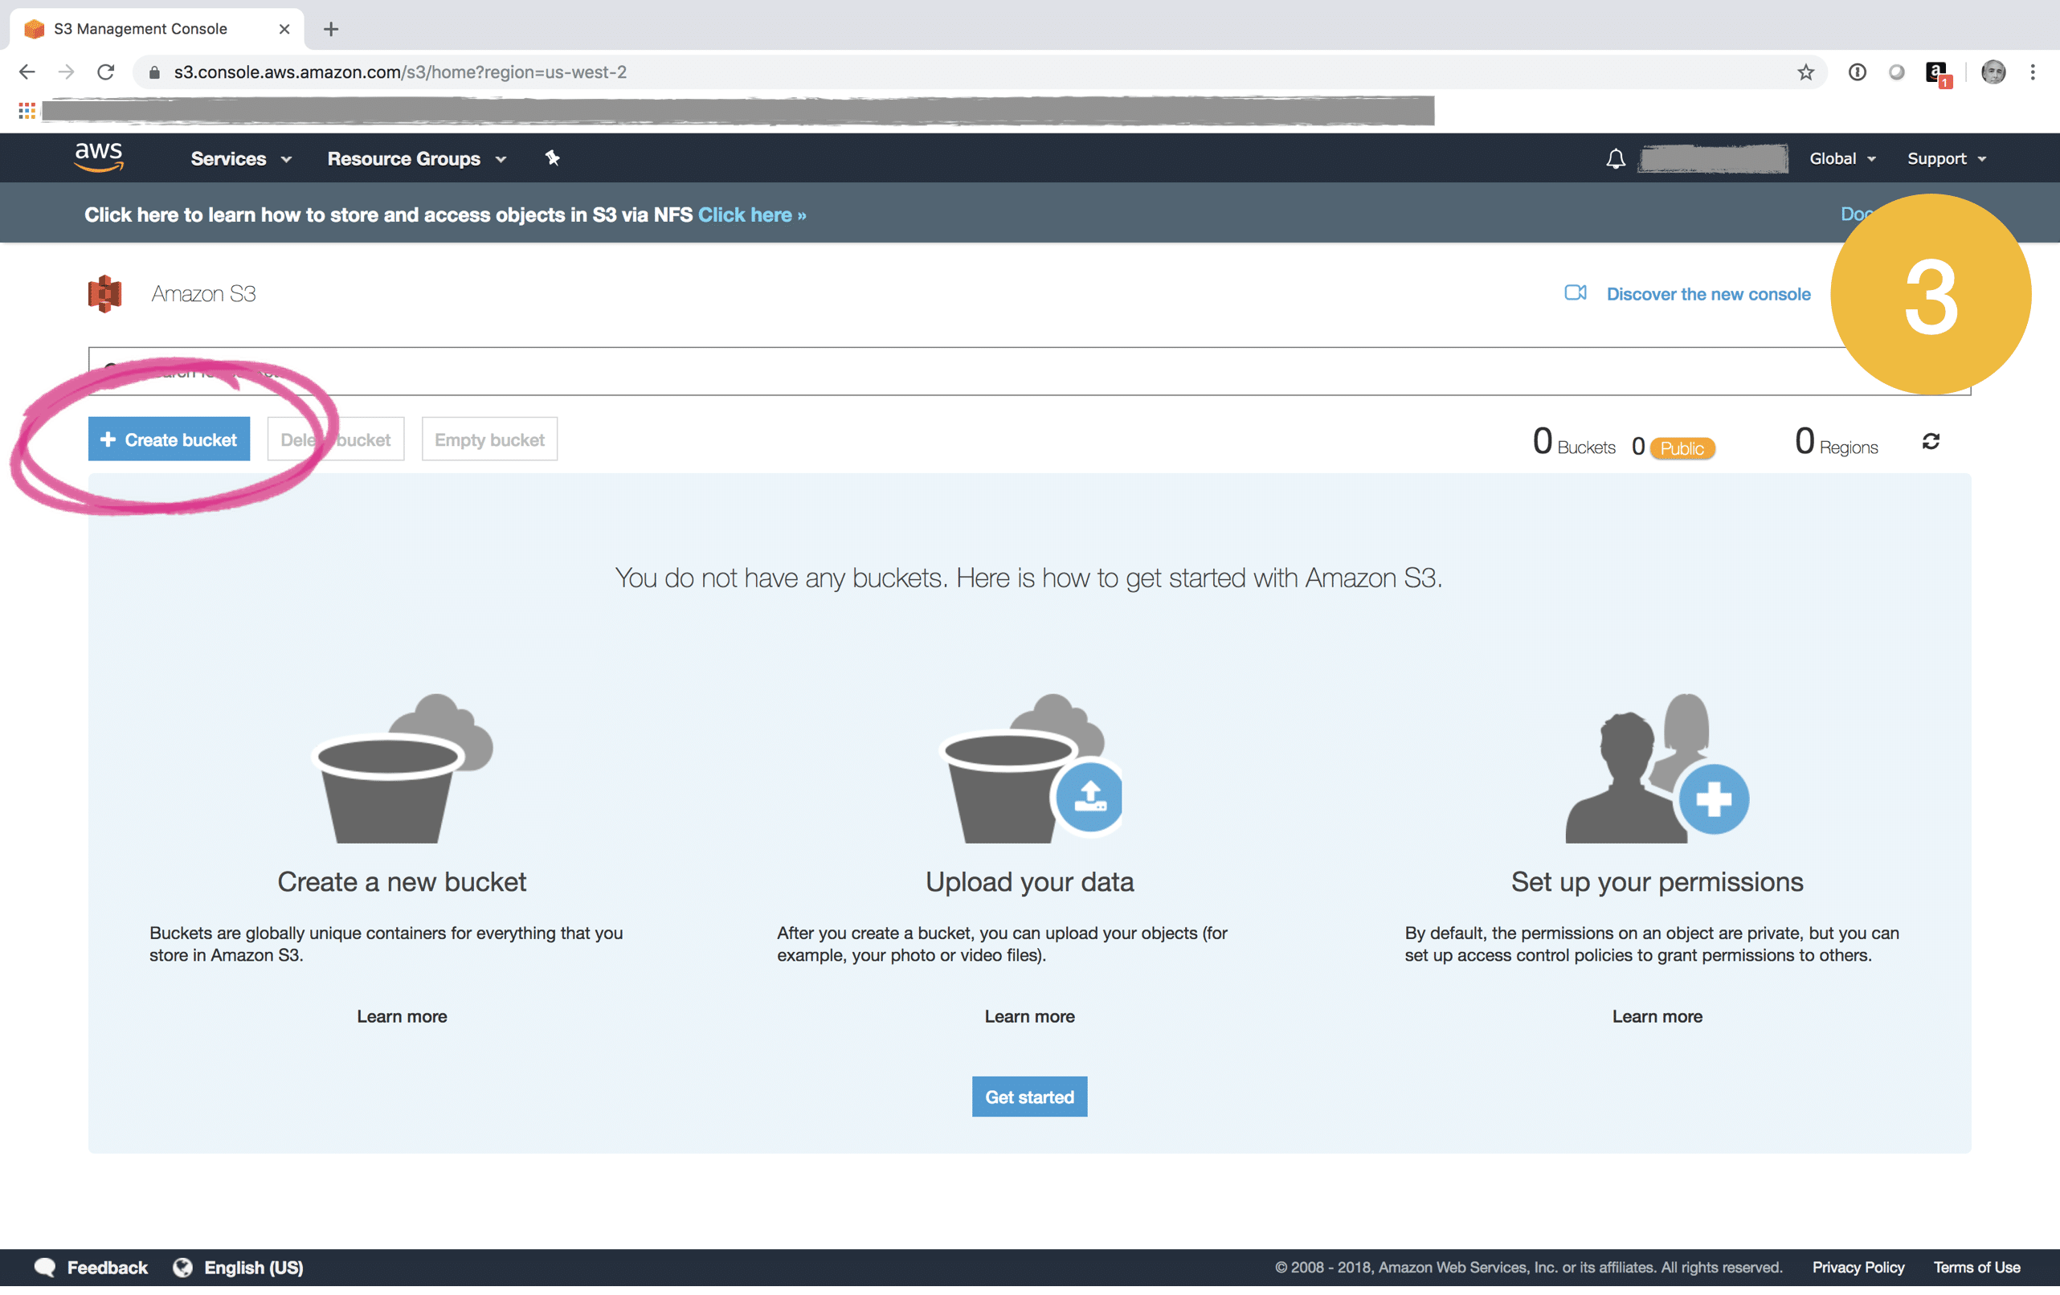Select the S3 Management Console tab
Viewport: 2060px width, 1295px height.
click(x=157, y=29)
